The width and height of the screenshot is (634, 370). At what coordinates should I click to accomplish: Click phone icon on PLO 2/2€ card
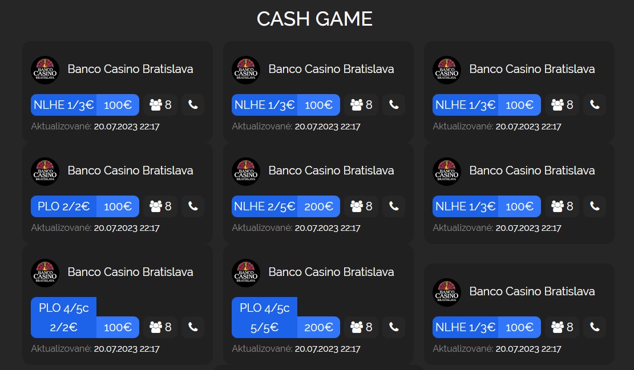point(193,206)
